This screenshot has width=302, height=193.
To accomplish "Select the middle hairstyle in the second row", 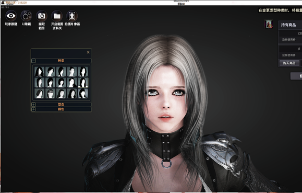I will click(x=61, y=83).
